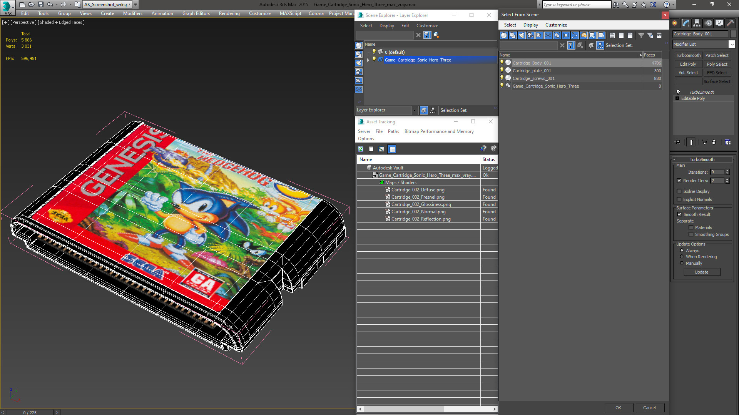Open Customize menu in Scene Explorer
Screen dimensions: 739x415
pyautogui.click(x=427, y=26)
